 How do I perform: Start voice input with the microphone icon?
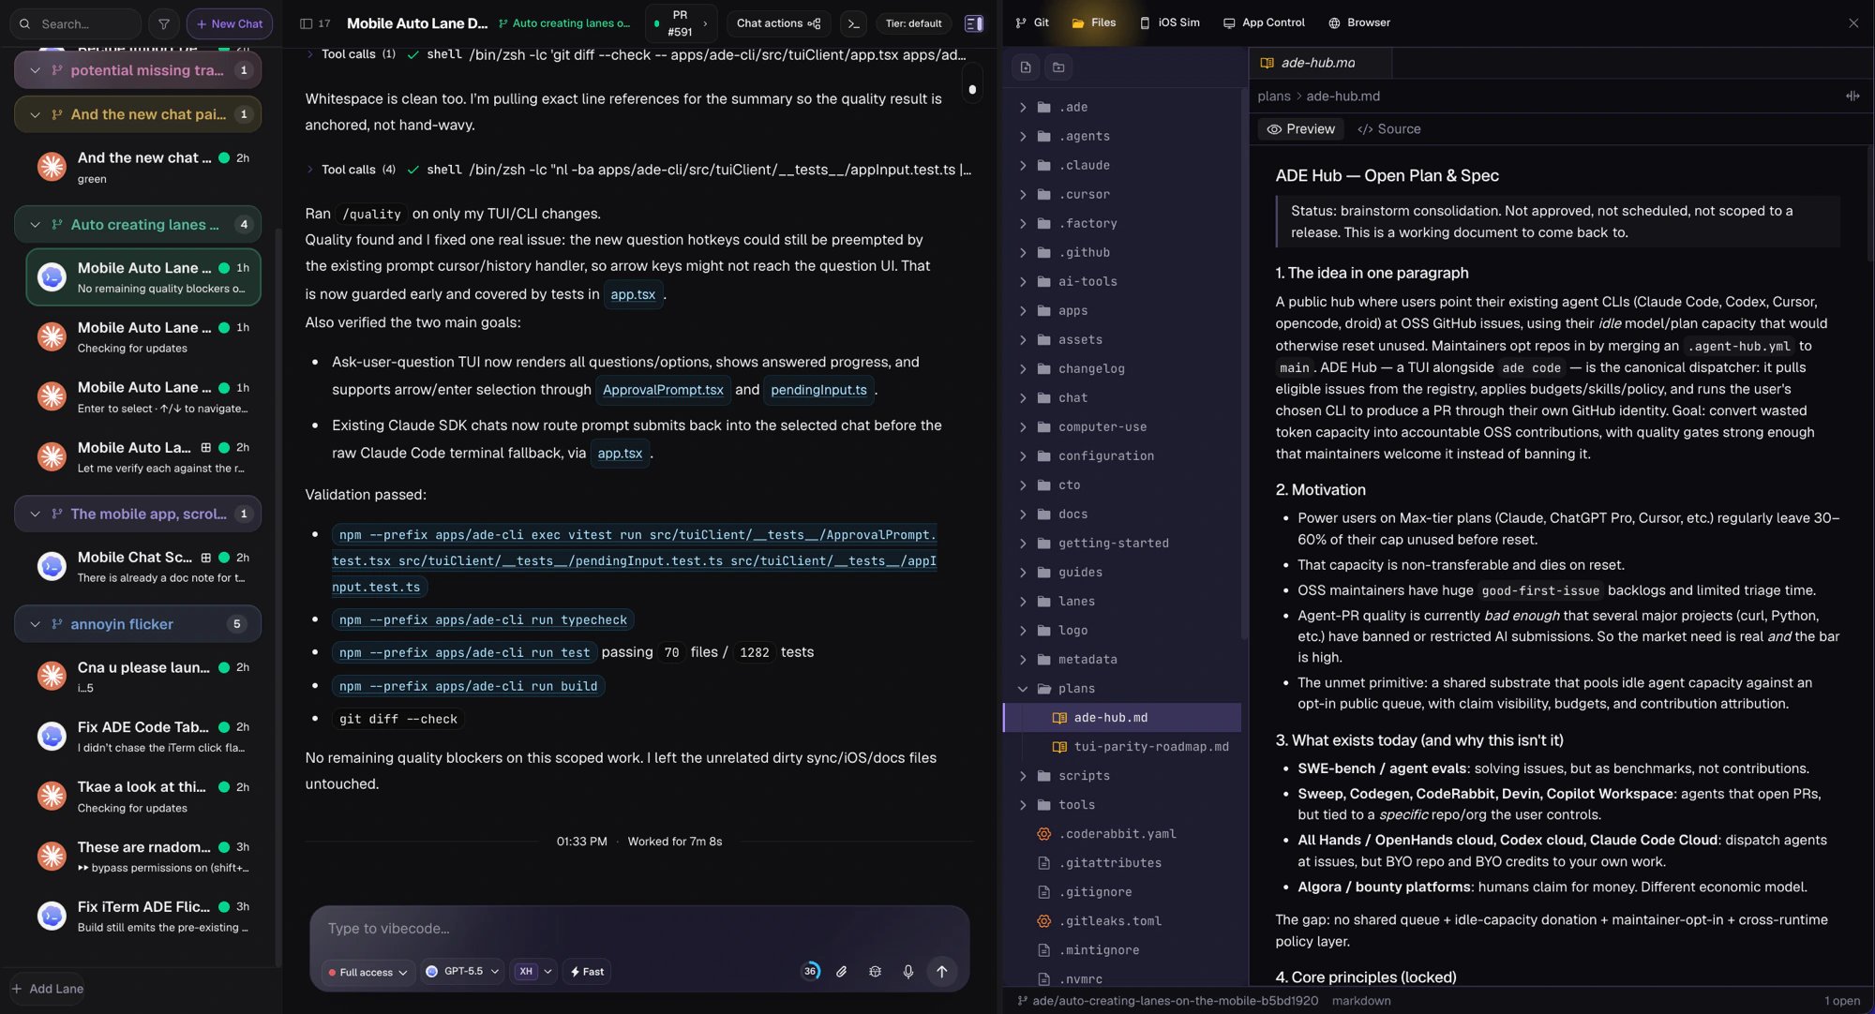coord(907,972)
